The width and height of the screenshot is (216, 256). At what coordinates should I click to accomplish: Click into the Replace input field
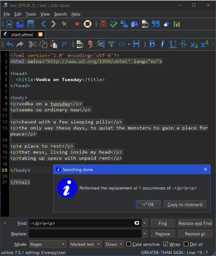tap(85, 234)
